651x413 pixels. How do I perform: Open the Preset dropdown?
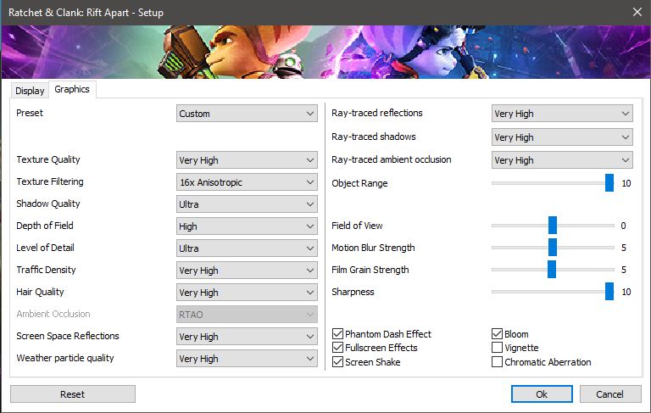tap(247, 114)
